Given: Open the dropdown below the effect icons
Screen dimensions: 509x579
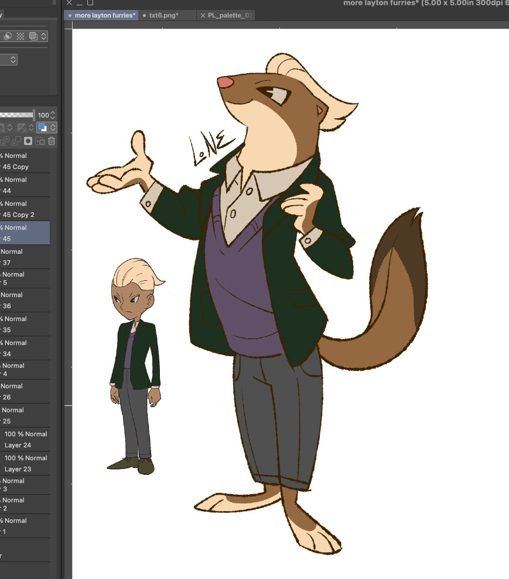Looking at the screenshot, I should pyautogui.click(x=9, y=60).
